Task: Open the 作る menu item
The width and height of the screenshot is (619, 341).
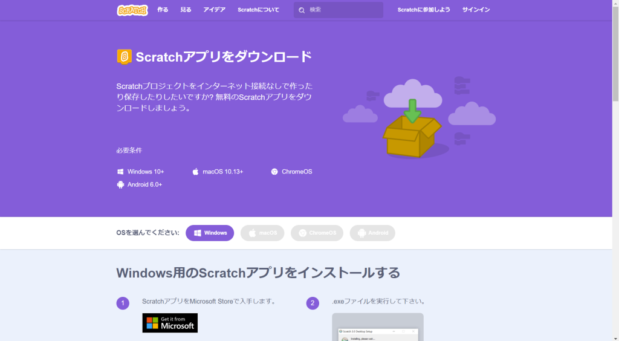Action: pos(163,10)
